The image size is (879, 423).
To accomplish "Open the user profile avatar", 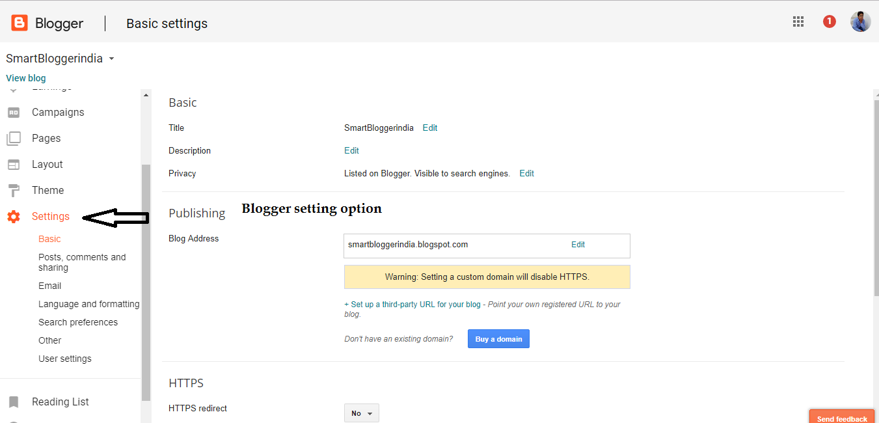I will pyautogui.click(x=860, y=21).
